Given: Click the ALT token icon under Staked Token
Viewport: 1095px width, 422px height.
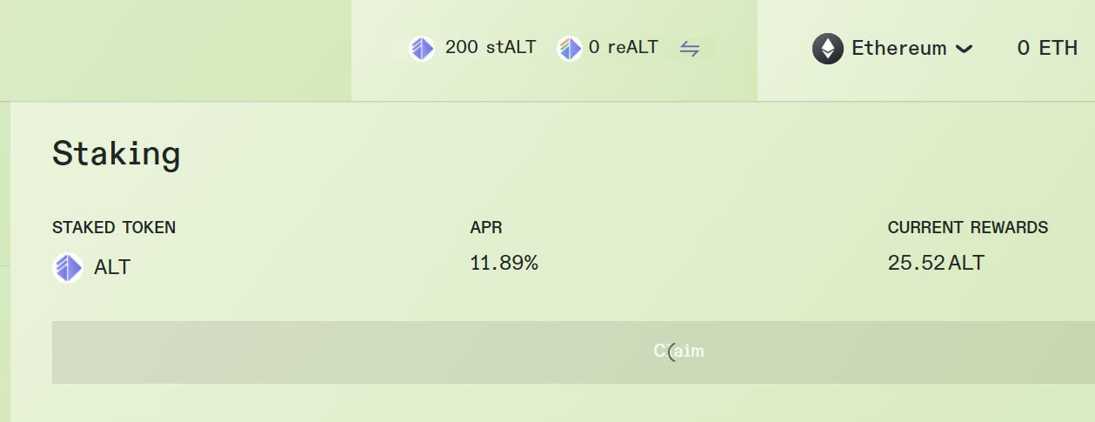Looking at the screenshot, I should 68,267.
